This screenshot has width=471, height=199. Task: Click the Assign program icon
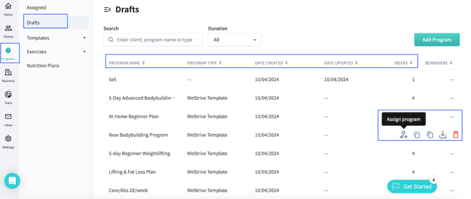tap(403, 135)
